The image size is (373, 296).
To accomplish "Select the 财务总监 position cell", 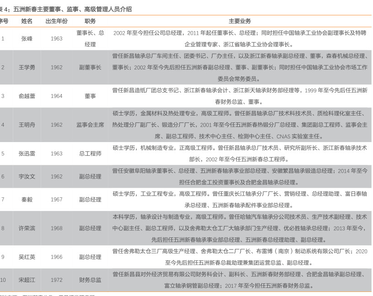I will (x=90, y=280).
